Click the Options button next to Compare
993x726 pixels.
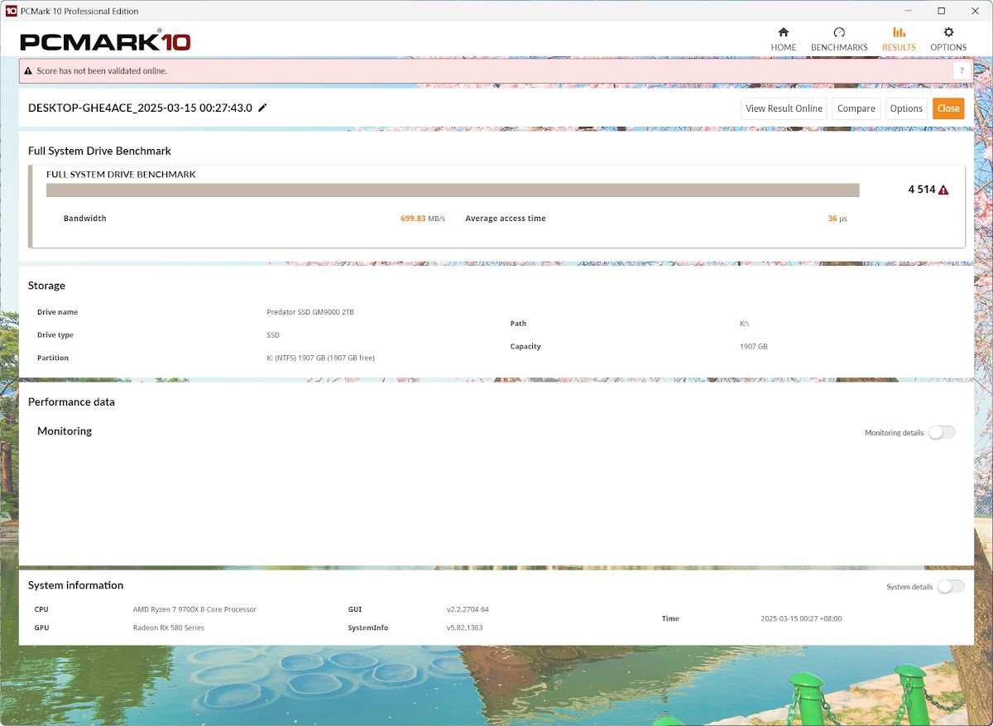(x=906, y=108)
